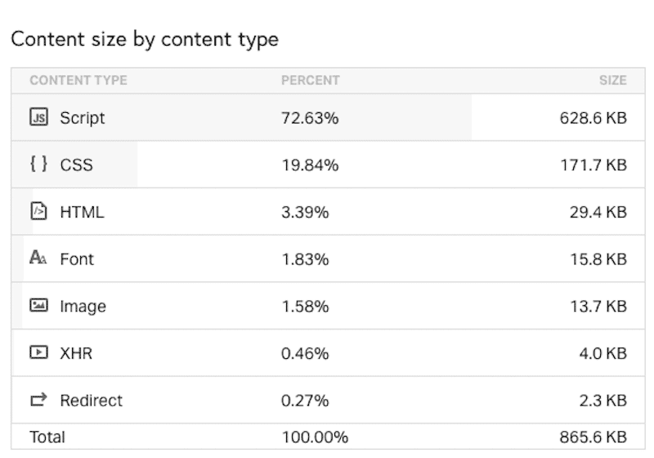
Task: Click the 865.6 KB total size
Action: pyautogui.click(x=594, y=437)
